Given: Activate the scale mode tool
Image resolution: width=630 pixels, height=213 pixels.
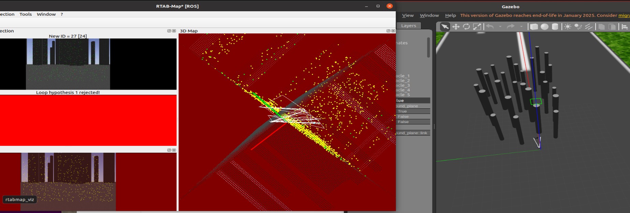Looking at the screenshot, I should pos(477,27).
